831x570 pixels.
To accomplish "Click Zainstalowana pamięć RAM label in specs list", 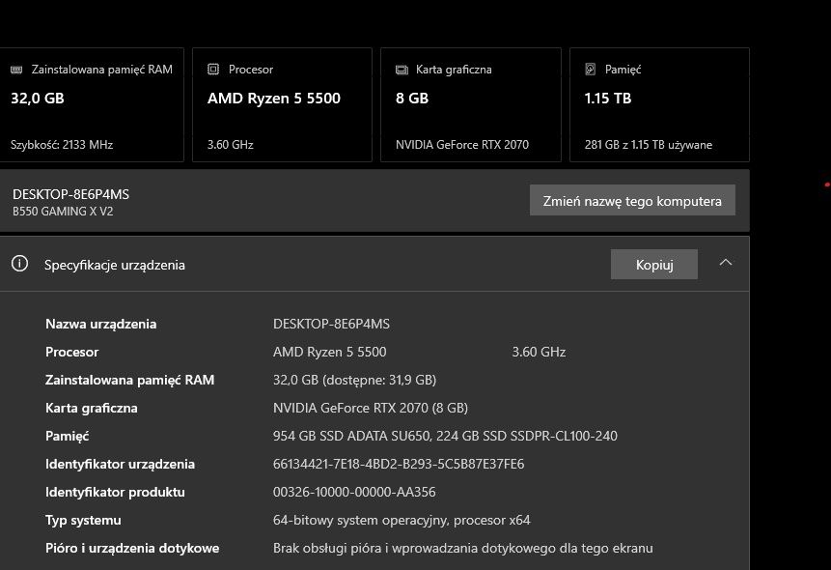I will click(130, 380).
